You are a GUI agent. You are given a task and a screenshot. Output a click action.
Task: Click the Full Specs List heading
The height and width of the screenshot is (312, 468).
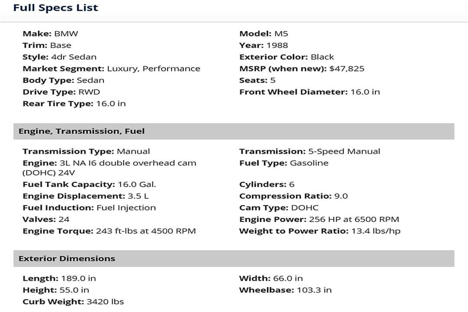(x=55, y=7)
